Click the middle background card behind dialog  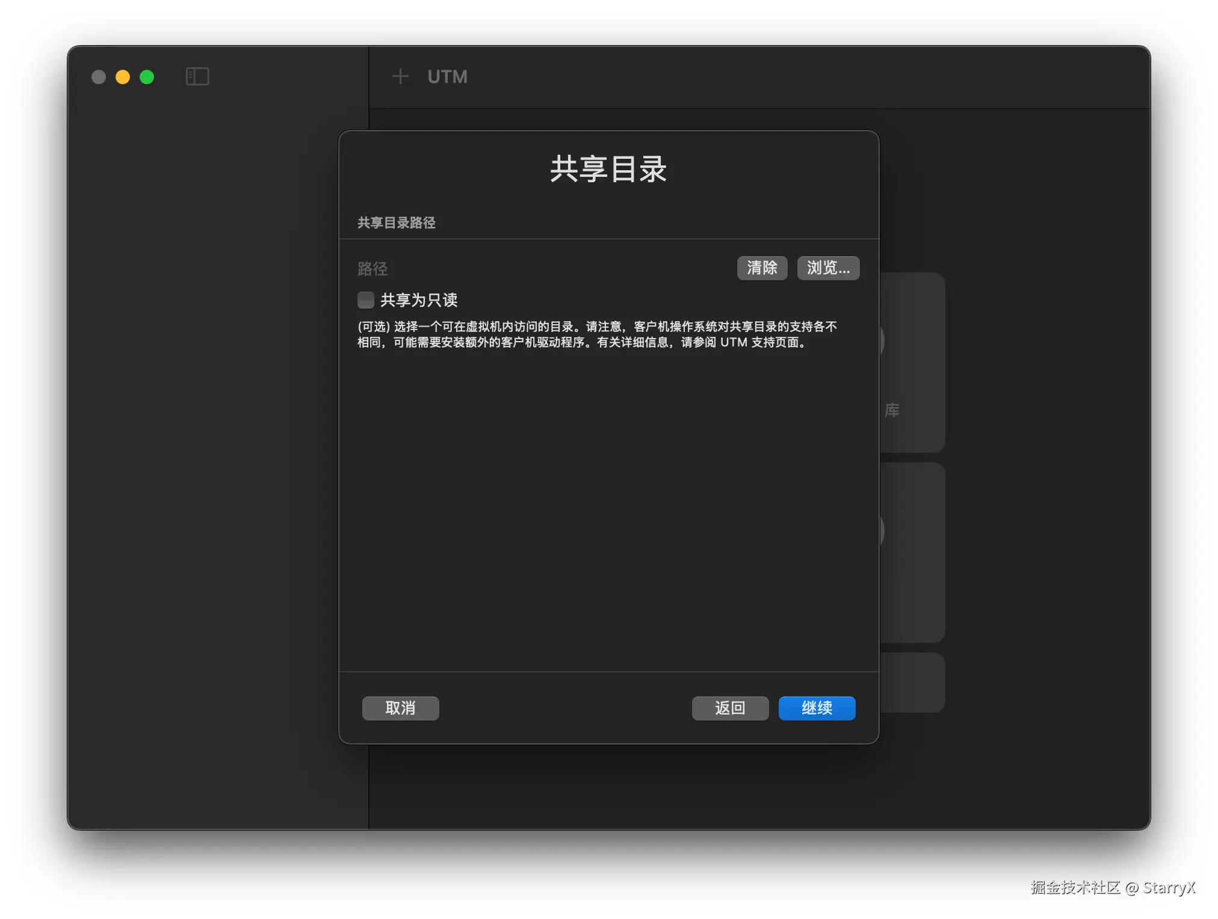(912, 552)
